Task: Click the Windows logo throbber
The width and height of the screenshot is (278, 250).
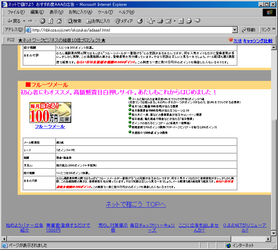Action: 269,12
